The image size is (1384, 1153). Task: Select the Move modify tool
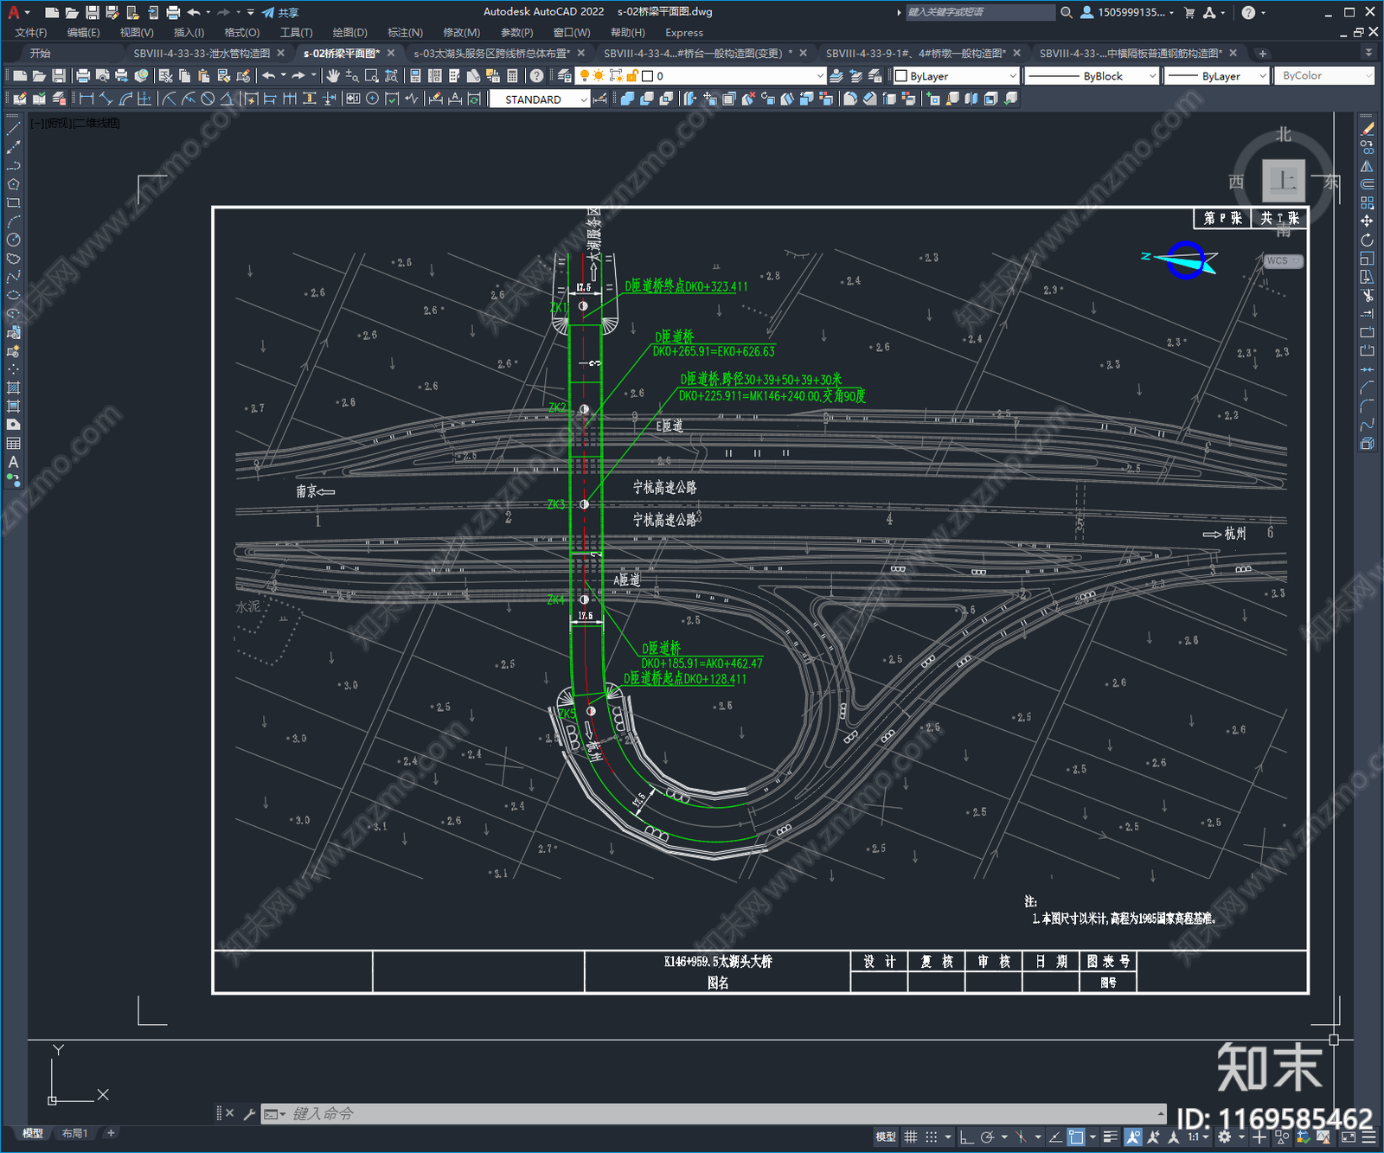pyautogui.click(x=1367, y=221)
